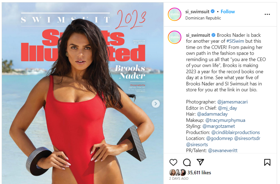
Task: Save the post with the bookmark icon
Action: pos(267,162)
